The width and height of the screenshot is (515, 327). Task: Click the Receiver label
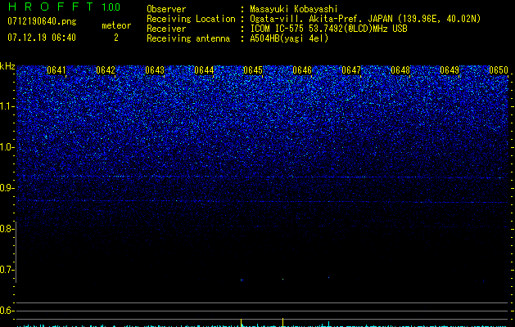coord(166,29)
